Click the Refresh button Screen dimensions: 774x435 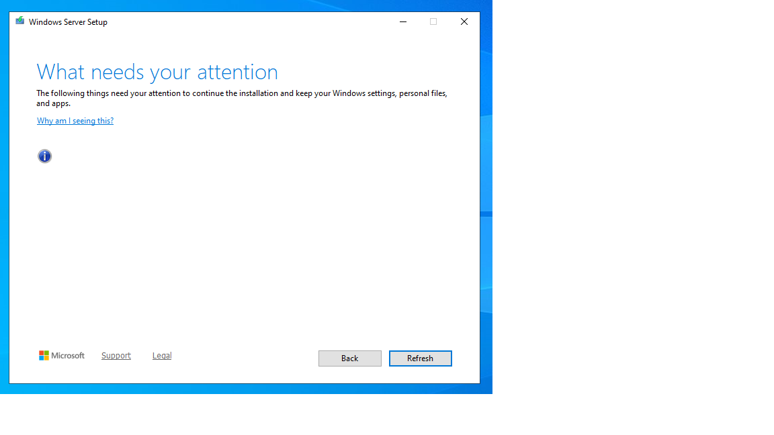(x=421, y=358)
